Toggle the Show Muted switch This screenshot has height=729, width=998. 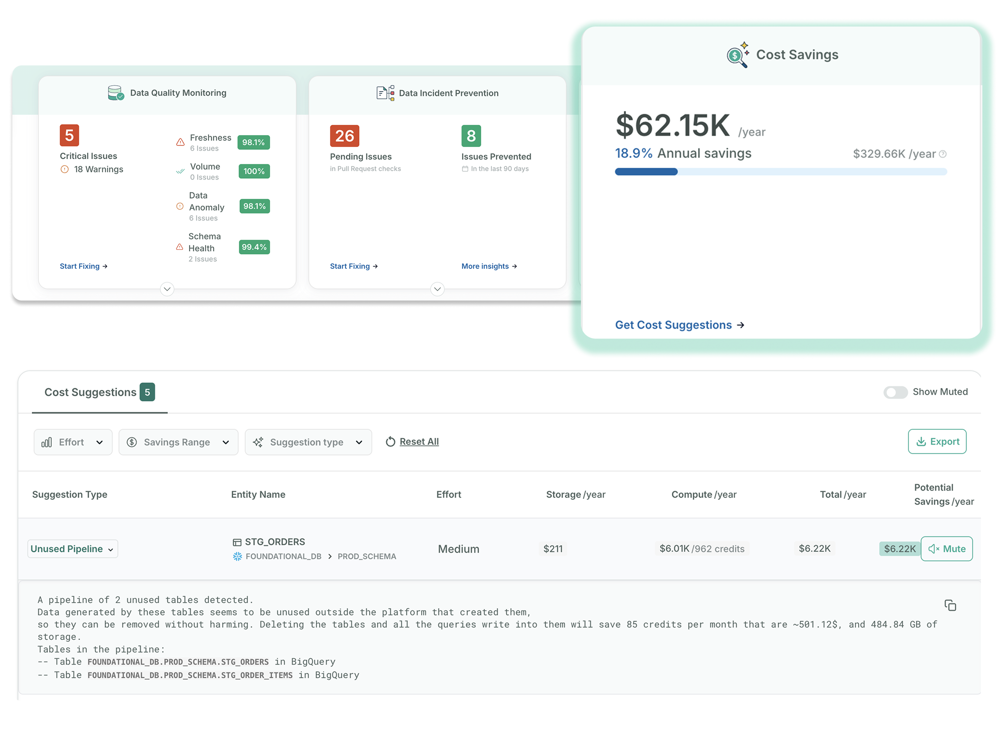click(895, 392)
